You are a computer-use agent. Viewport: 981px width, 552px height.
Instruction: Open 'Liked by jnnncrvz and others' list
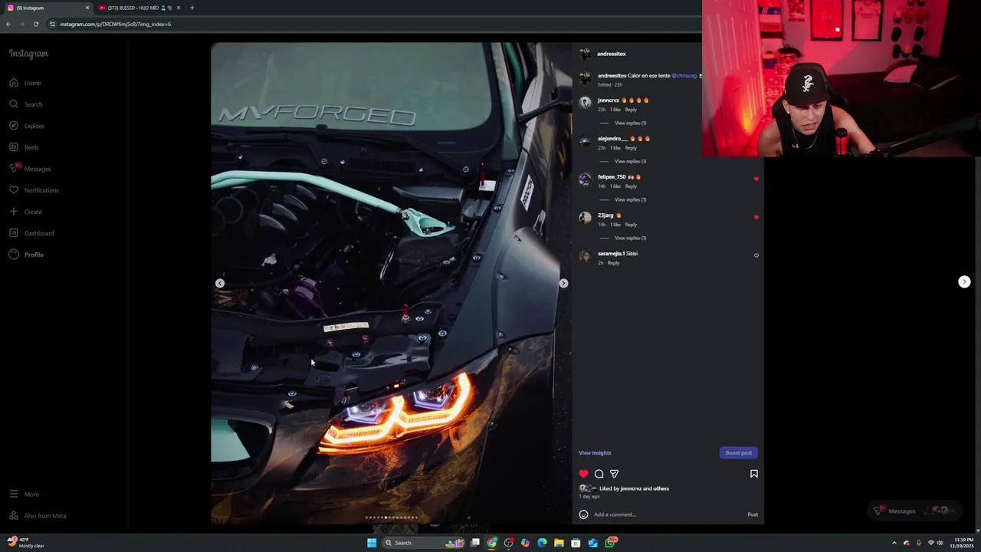[634, 488]
